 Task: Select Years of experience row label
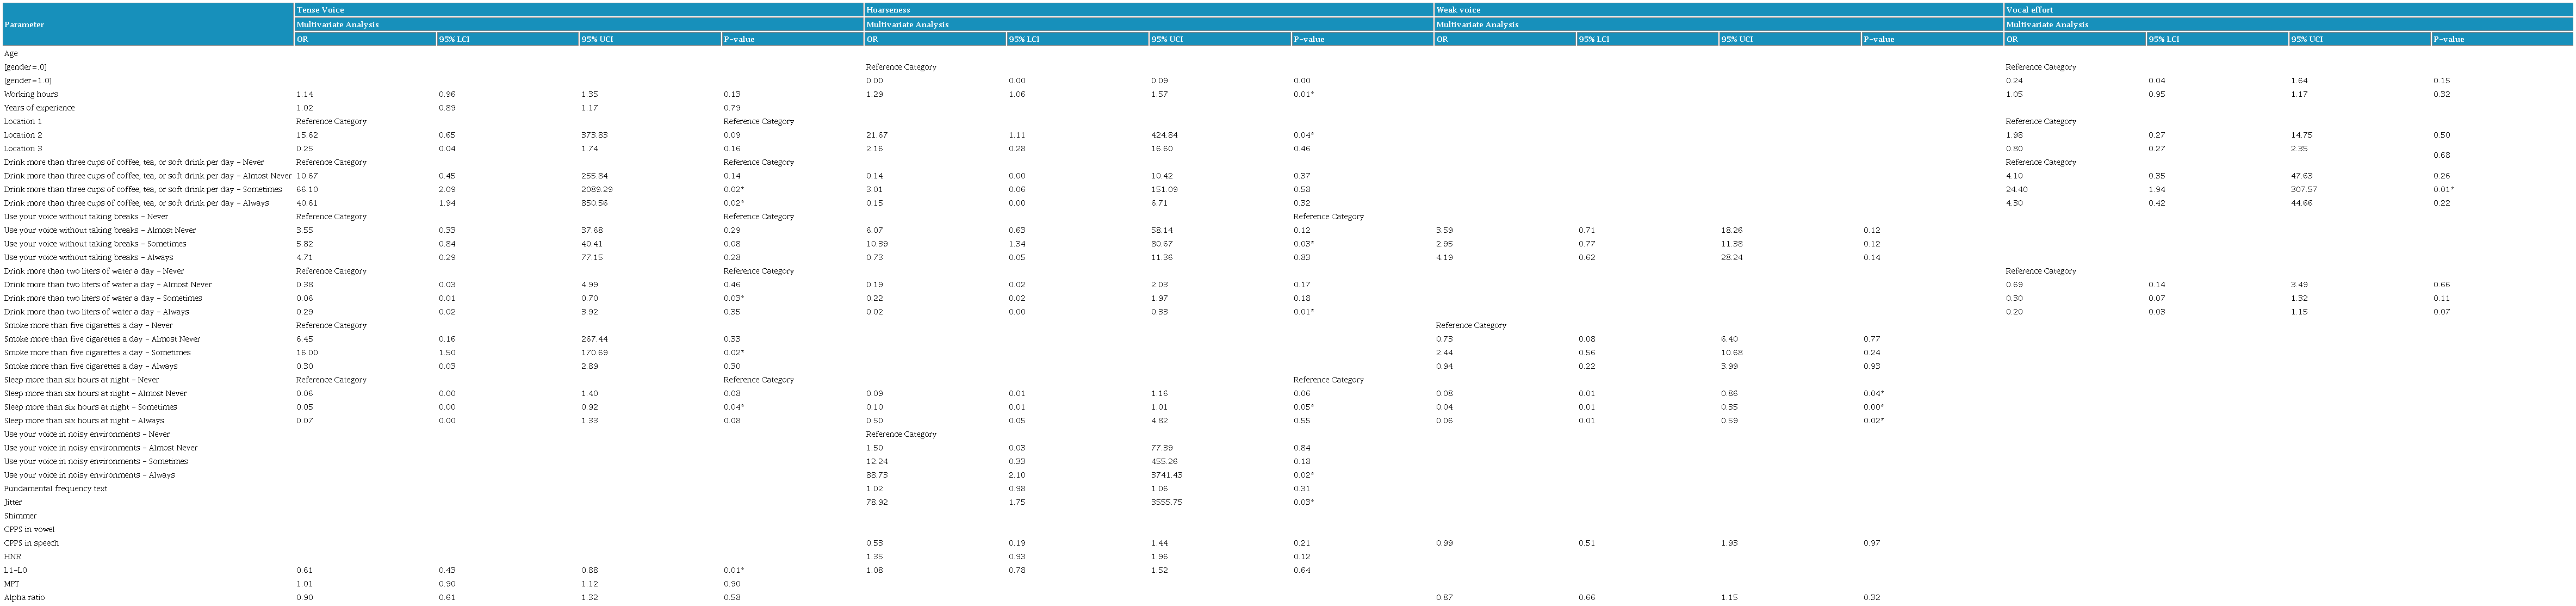[x=39, y=108]
